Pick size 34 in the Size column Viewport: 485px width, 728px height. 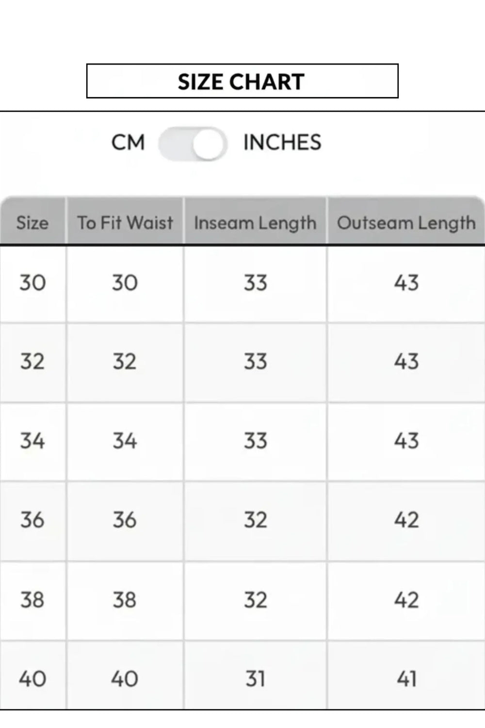pyautogui.click(x=32, y=441)
